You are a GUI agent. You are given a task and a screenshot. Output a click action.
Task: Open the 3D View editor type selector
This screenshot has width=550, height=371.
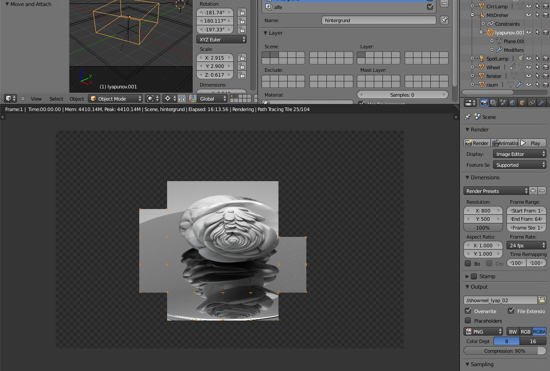(10, 98)
